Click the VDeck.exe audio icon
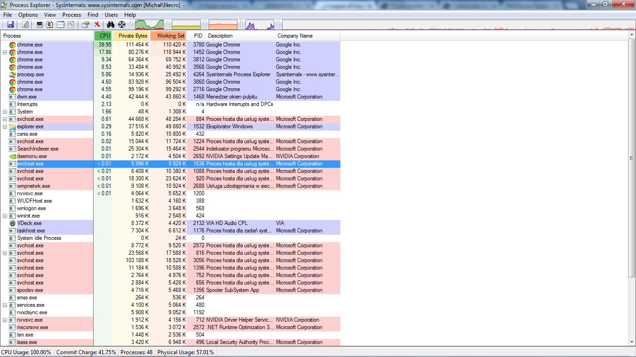Viewport: 636px width, 357px height. tap(13, 223)
